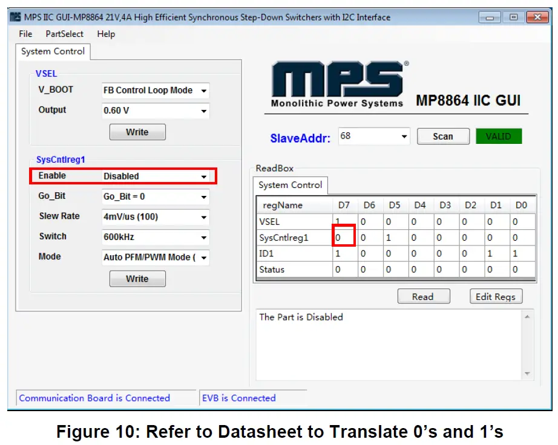Viewport: 558px width, 445px height.
Task: Click the MPS app icon in title bar
Action: [15, 17]
